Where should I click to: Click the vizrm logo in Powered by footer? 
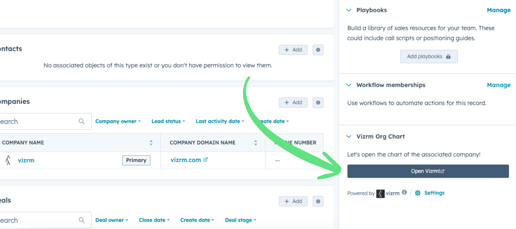coord(381,194)
